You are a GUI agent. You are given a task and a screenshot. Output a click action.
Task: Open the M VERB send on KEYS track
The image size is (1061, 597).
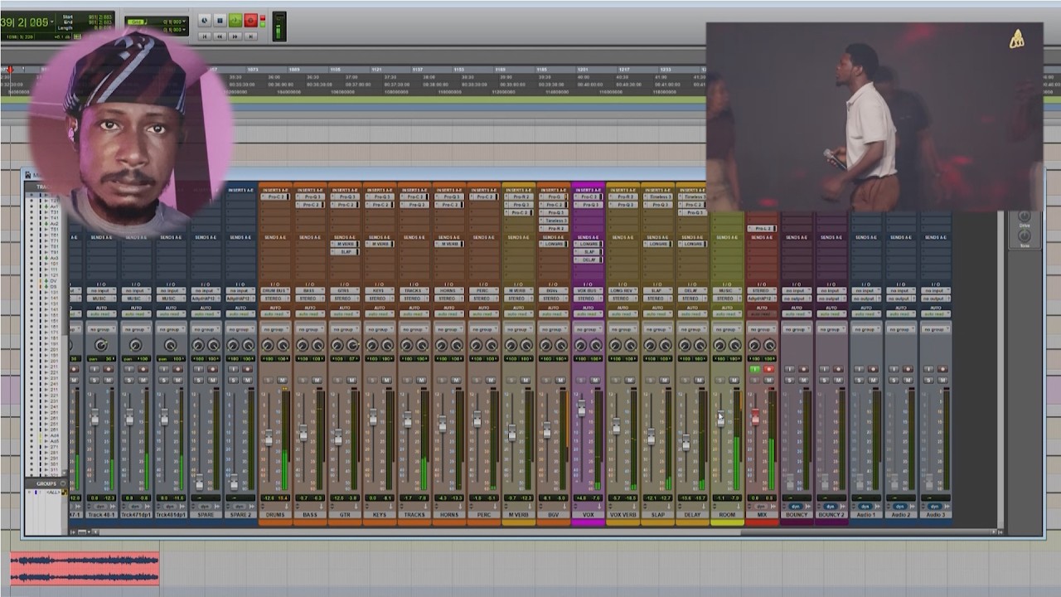pos(379,245)
